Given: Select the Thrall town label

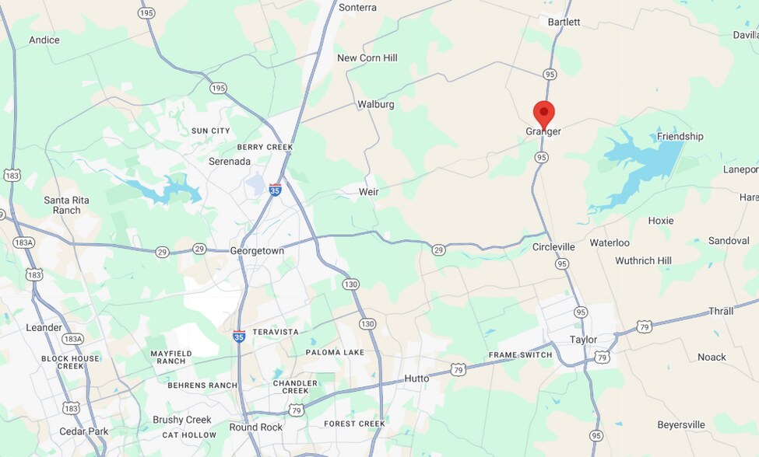Looking at the screenshot, I should [x=721, y=311].
